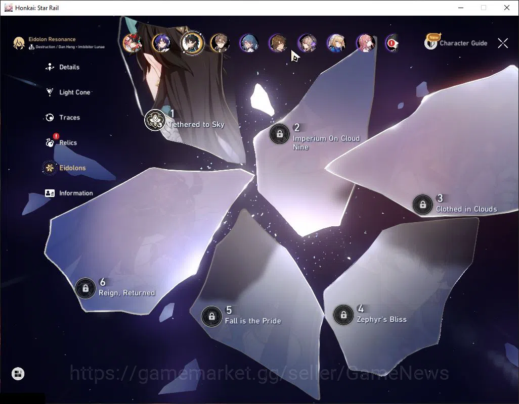Open the Character Guide

tap(456, 43)
